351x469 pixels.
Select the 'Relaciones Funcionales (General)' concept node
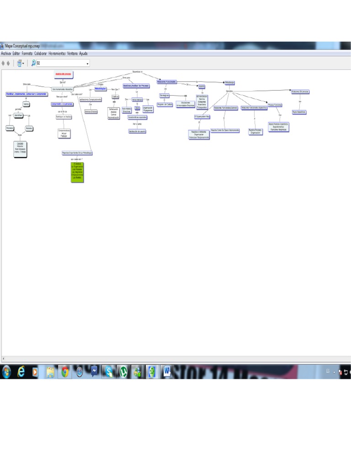coord(226,108)
